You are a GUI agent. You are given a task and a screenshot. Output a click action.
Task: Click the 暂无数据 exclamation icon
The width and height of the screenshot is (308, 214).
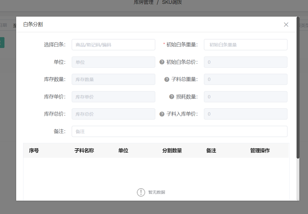point(141,192)
